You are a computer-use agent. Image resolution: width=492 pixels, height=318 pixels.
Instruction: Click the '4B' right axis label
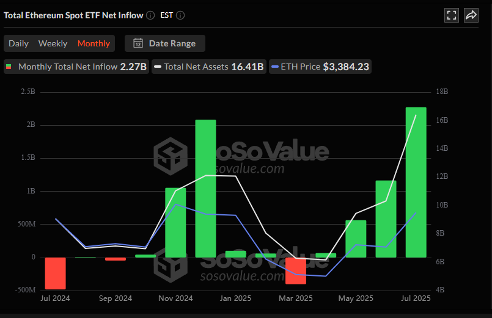440,290
